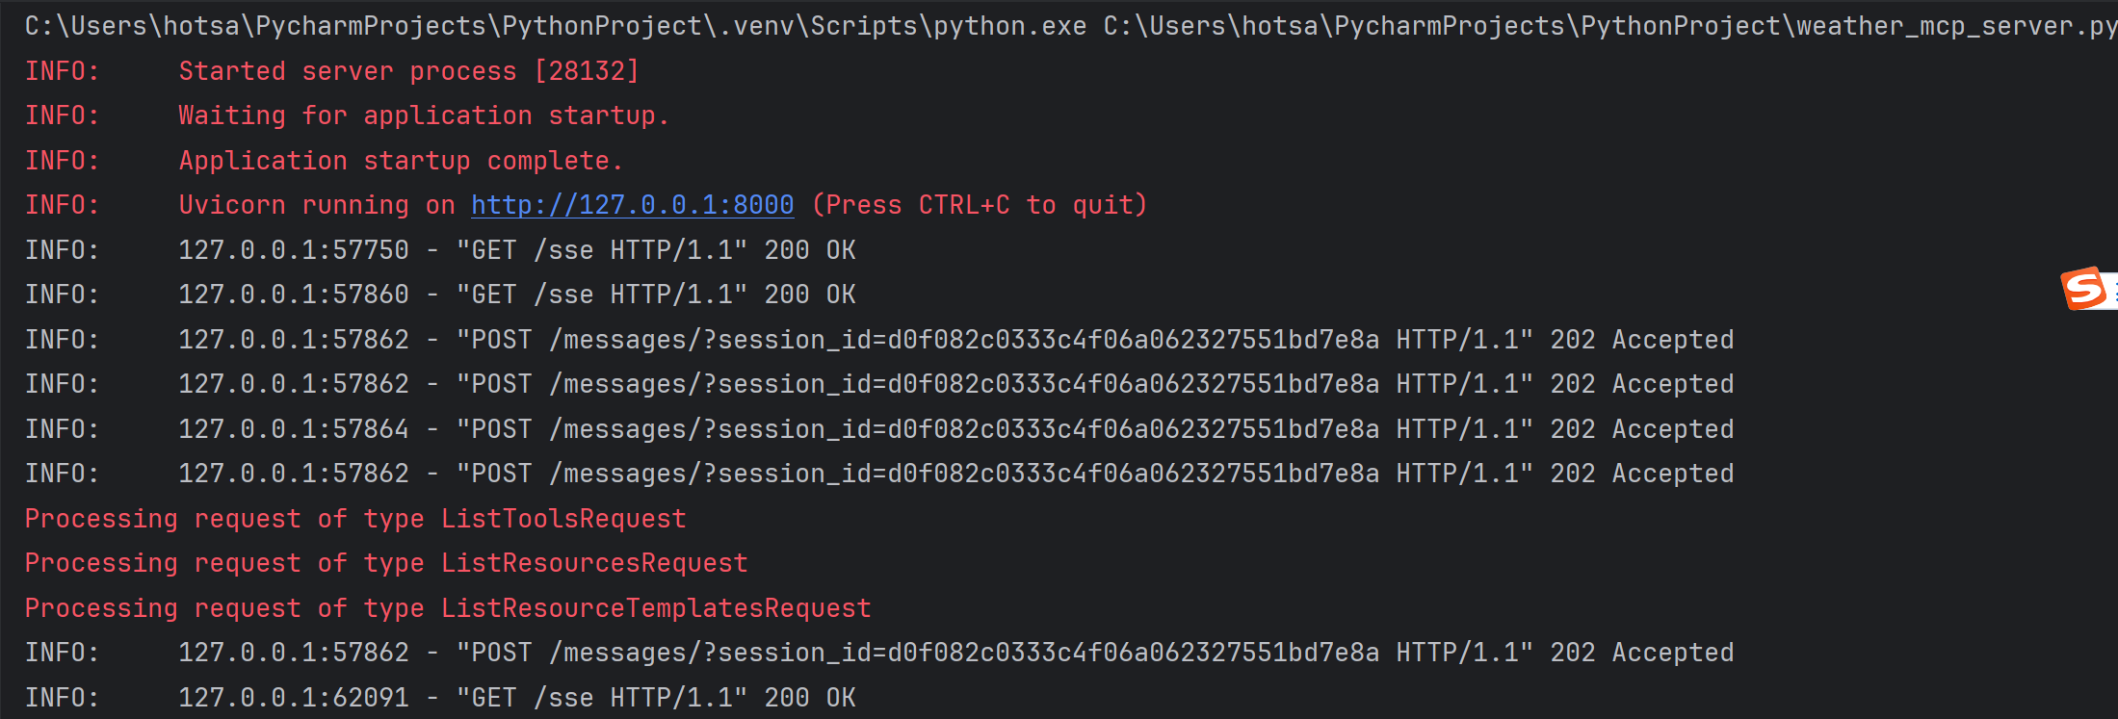
Task: Select the GET /sse line from port 57750
Action: (516, 250)
